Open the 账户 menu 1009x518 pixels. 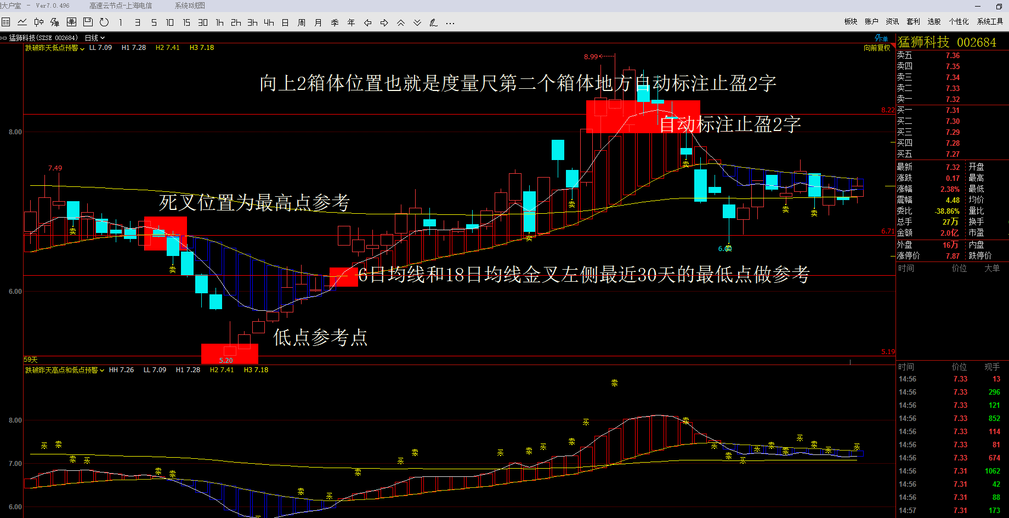coord(872,21)
